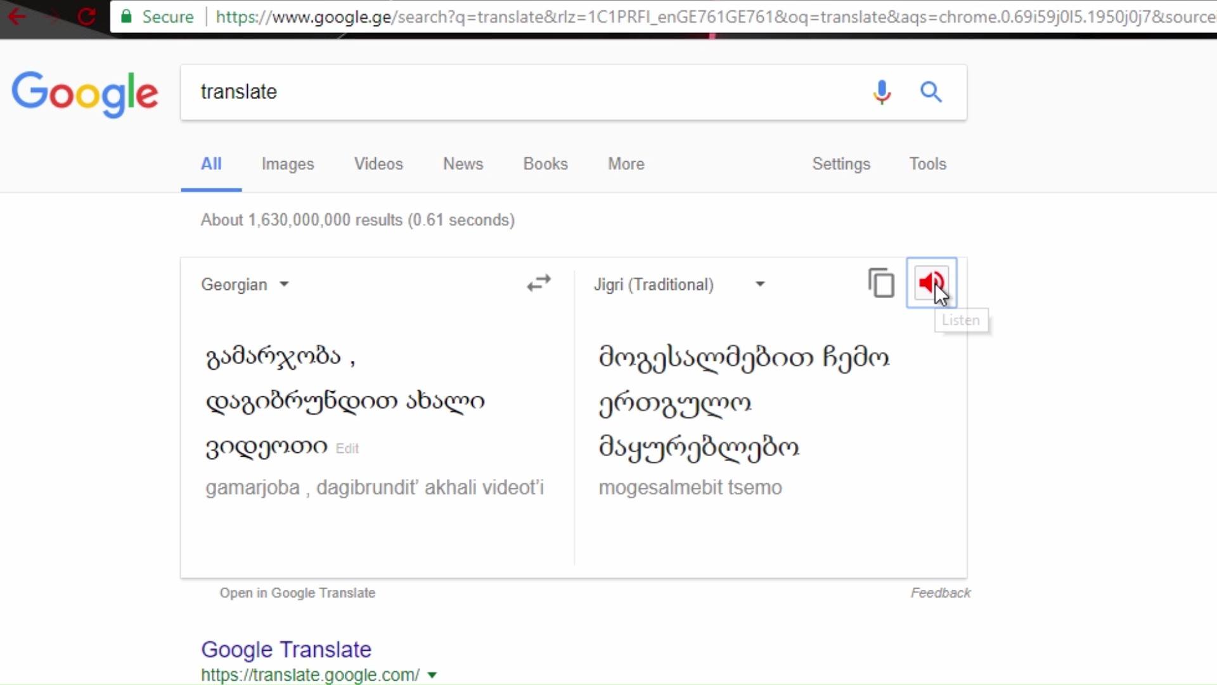Screen dimensions: 1217x685
Task: Click Edit beside the Georgian source text
Action: click(x=347, y=448)
